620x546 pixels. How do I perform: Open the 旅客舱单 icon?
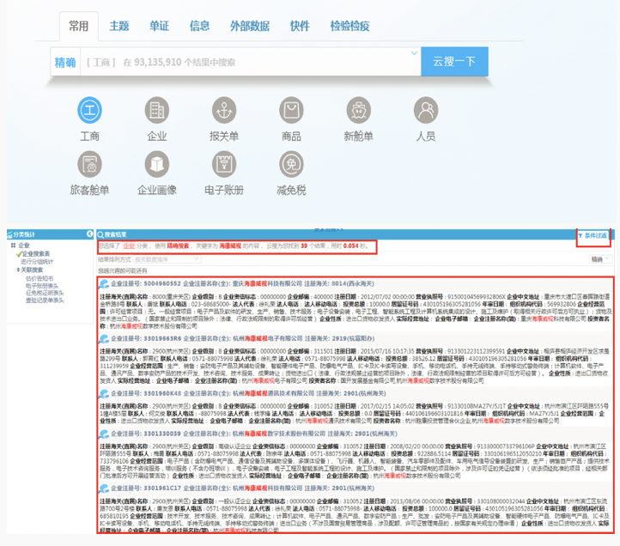90,164
